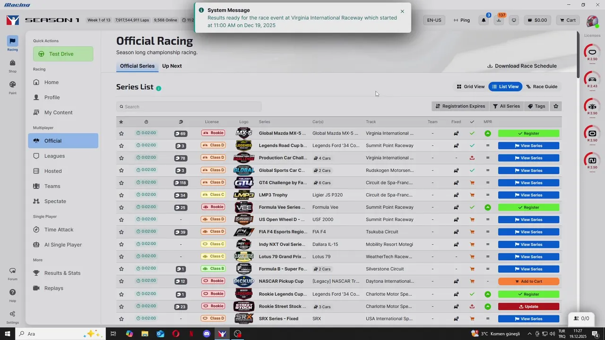Viewport: 605px width, 340px height.
Task: Click the iRacing logo in header
Action: coord(13,20)
